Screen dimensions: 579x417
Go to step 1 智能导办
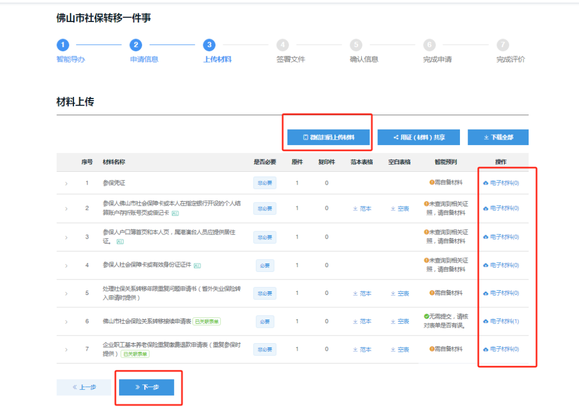(63, 46)
